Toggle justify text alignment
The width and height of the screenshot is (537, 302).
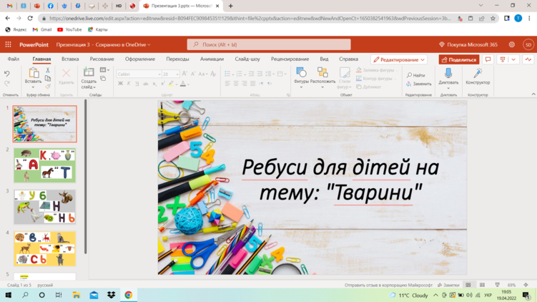(252, 83)
